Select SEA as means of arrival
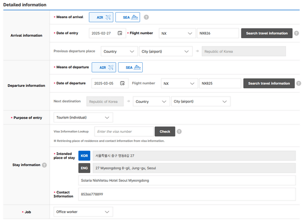Screen dimensions: 304x221 click(x=127, y=18)
